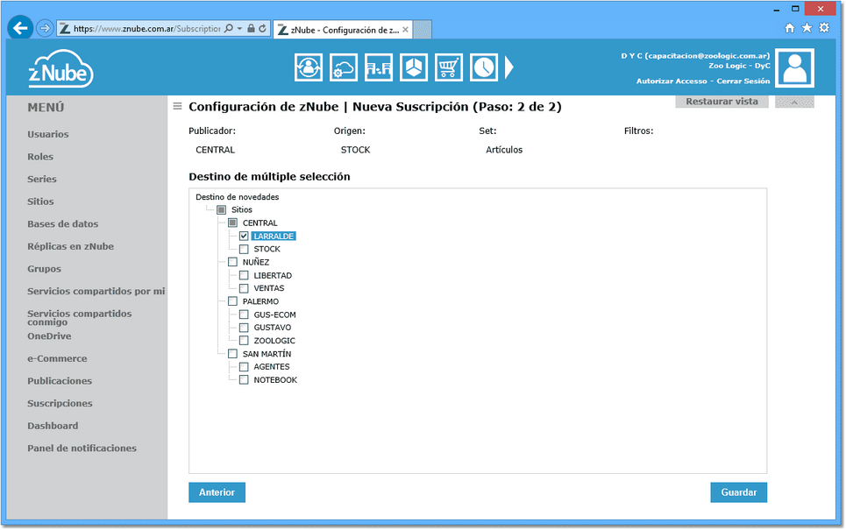This screenshot has width=846, height=530.
Task: Select the LARRALDE tree label
Action: 274,237
